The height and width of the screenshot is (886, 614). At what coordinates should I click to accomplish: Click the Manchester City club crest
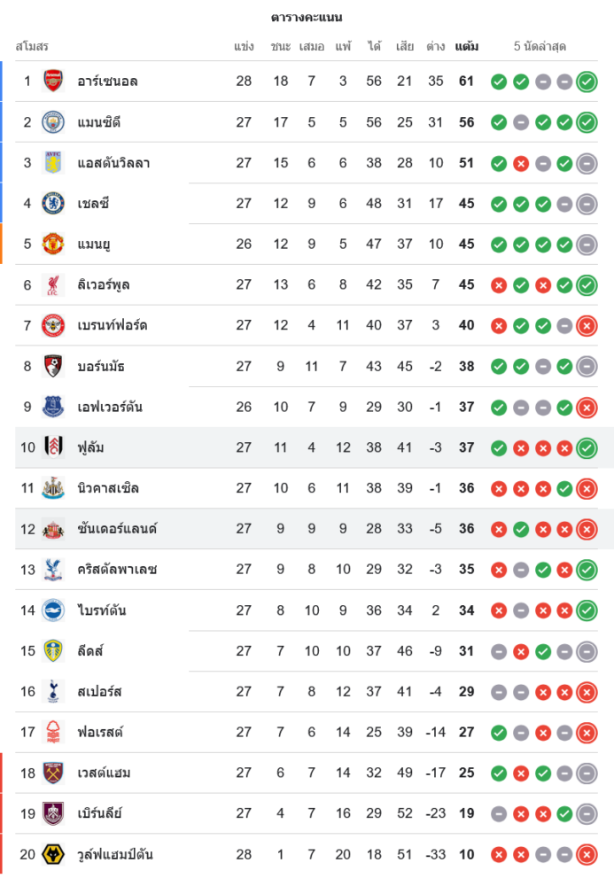tap(53, 122)
